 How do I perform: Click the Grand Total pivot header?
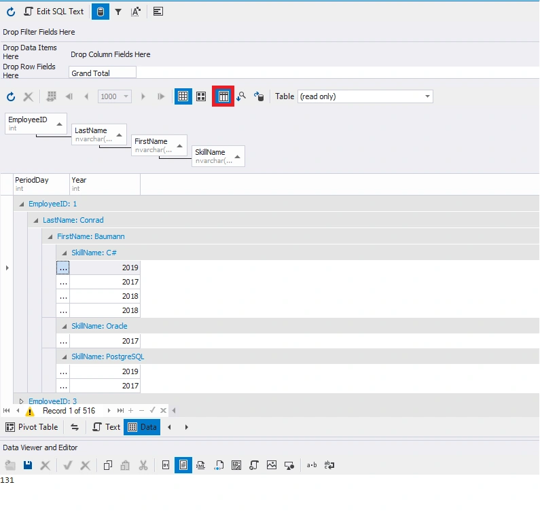tap(103, 73)
